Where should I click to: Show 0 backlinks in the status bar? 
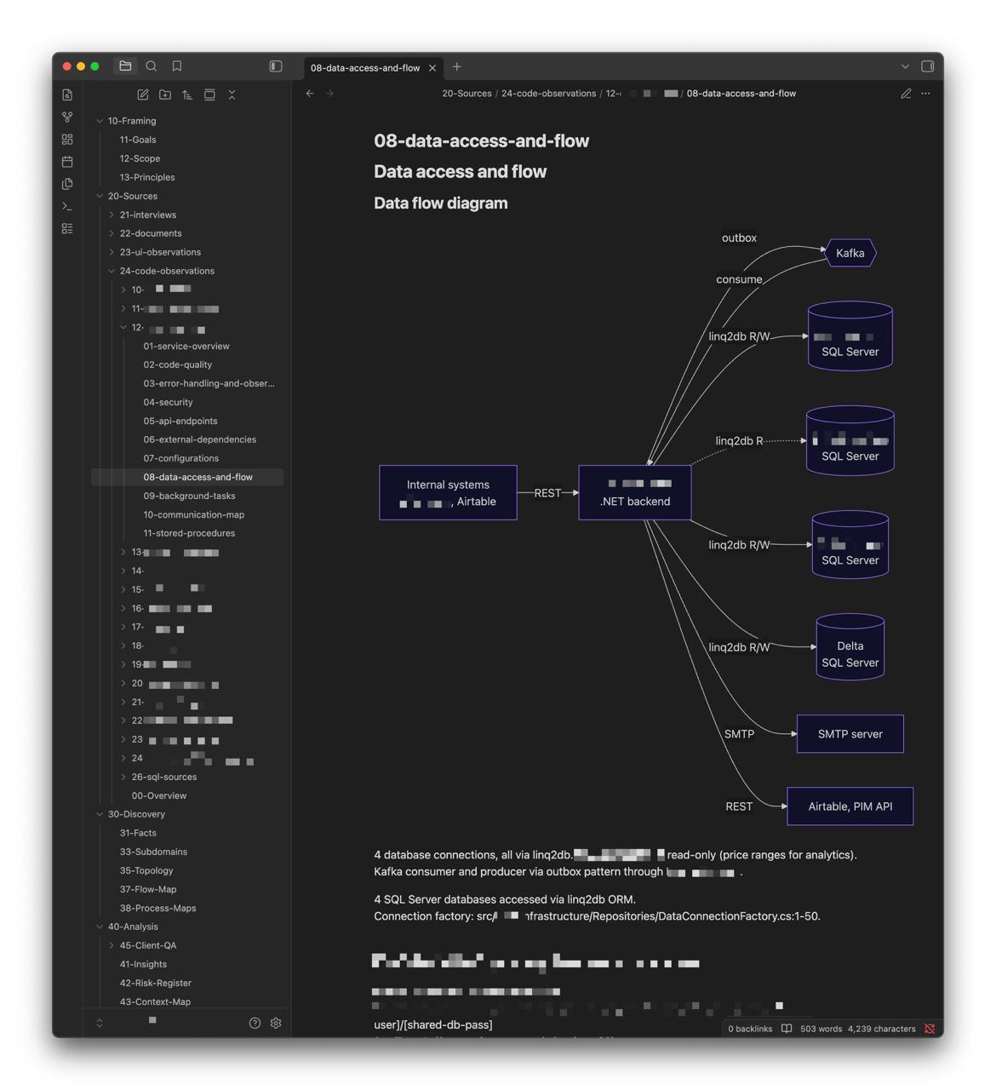(x=750, y=1029)
